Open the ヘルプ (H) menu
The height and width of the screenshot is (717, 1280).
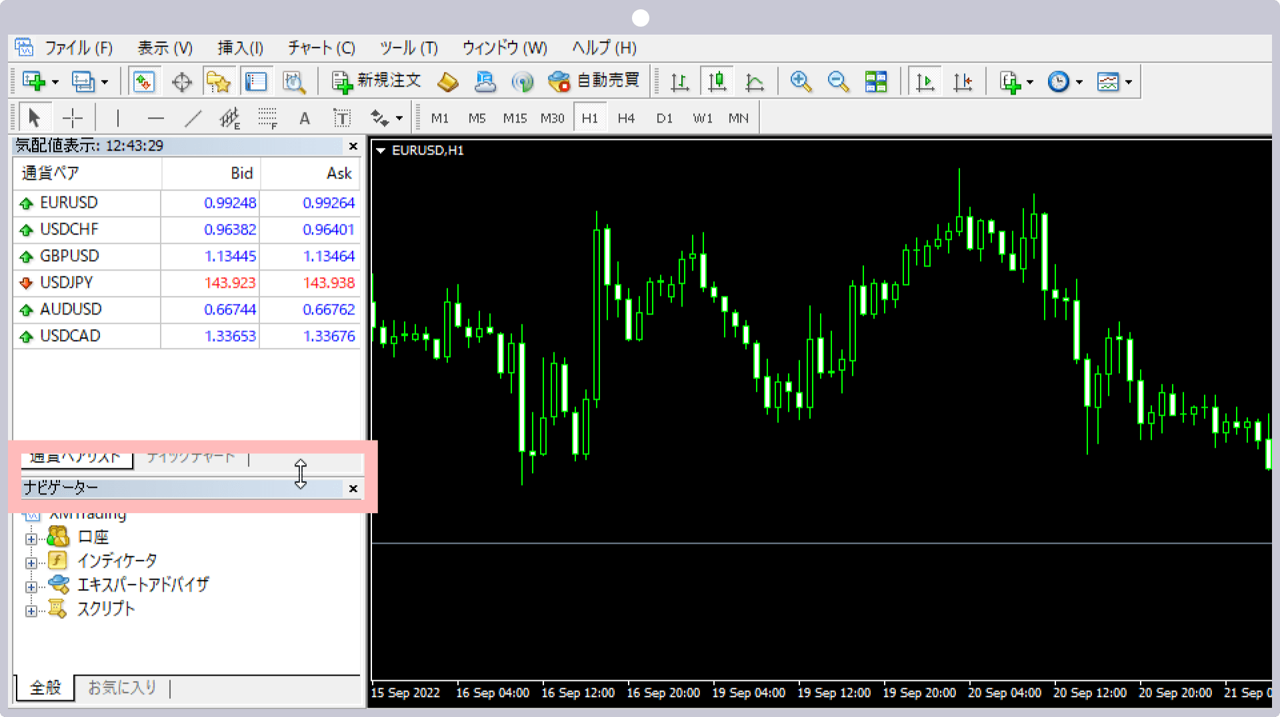coord(604,48)
